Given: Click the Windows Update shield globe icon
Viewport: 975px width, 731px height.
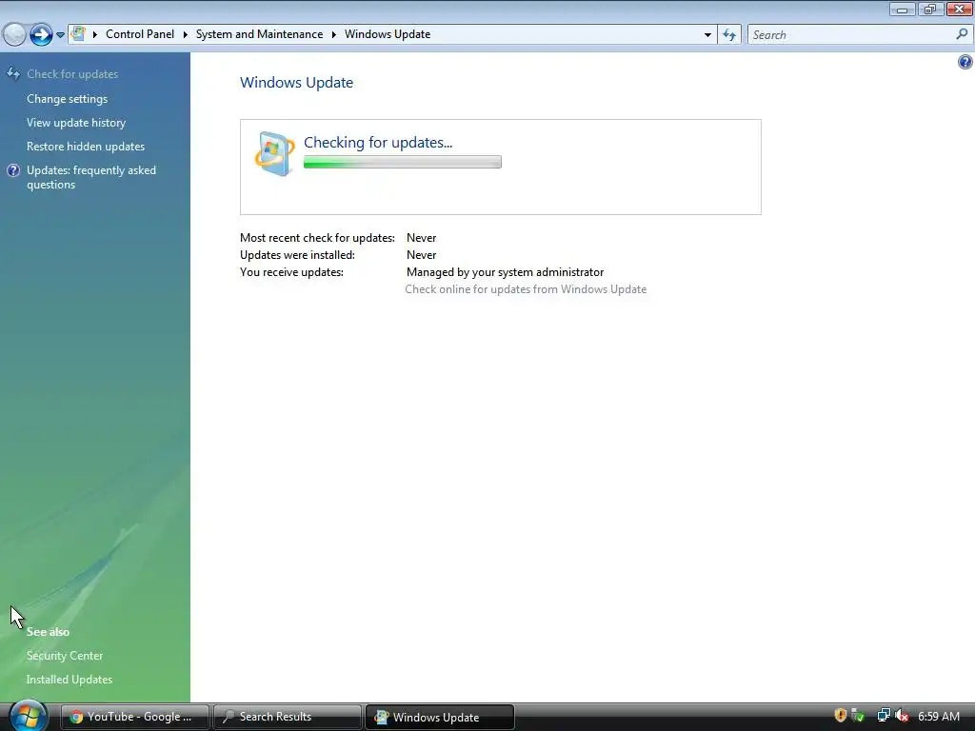Looking at the screenshot, I should pos(275,153).
